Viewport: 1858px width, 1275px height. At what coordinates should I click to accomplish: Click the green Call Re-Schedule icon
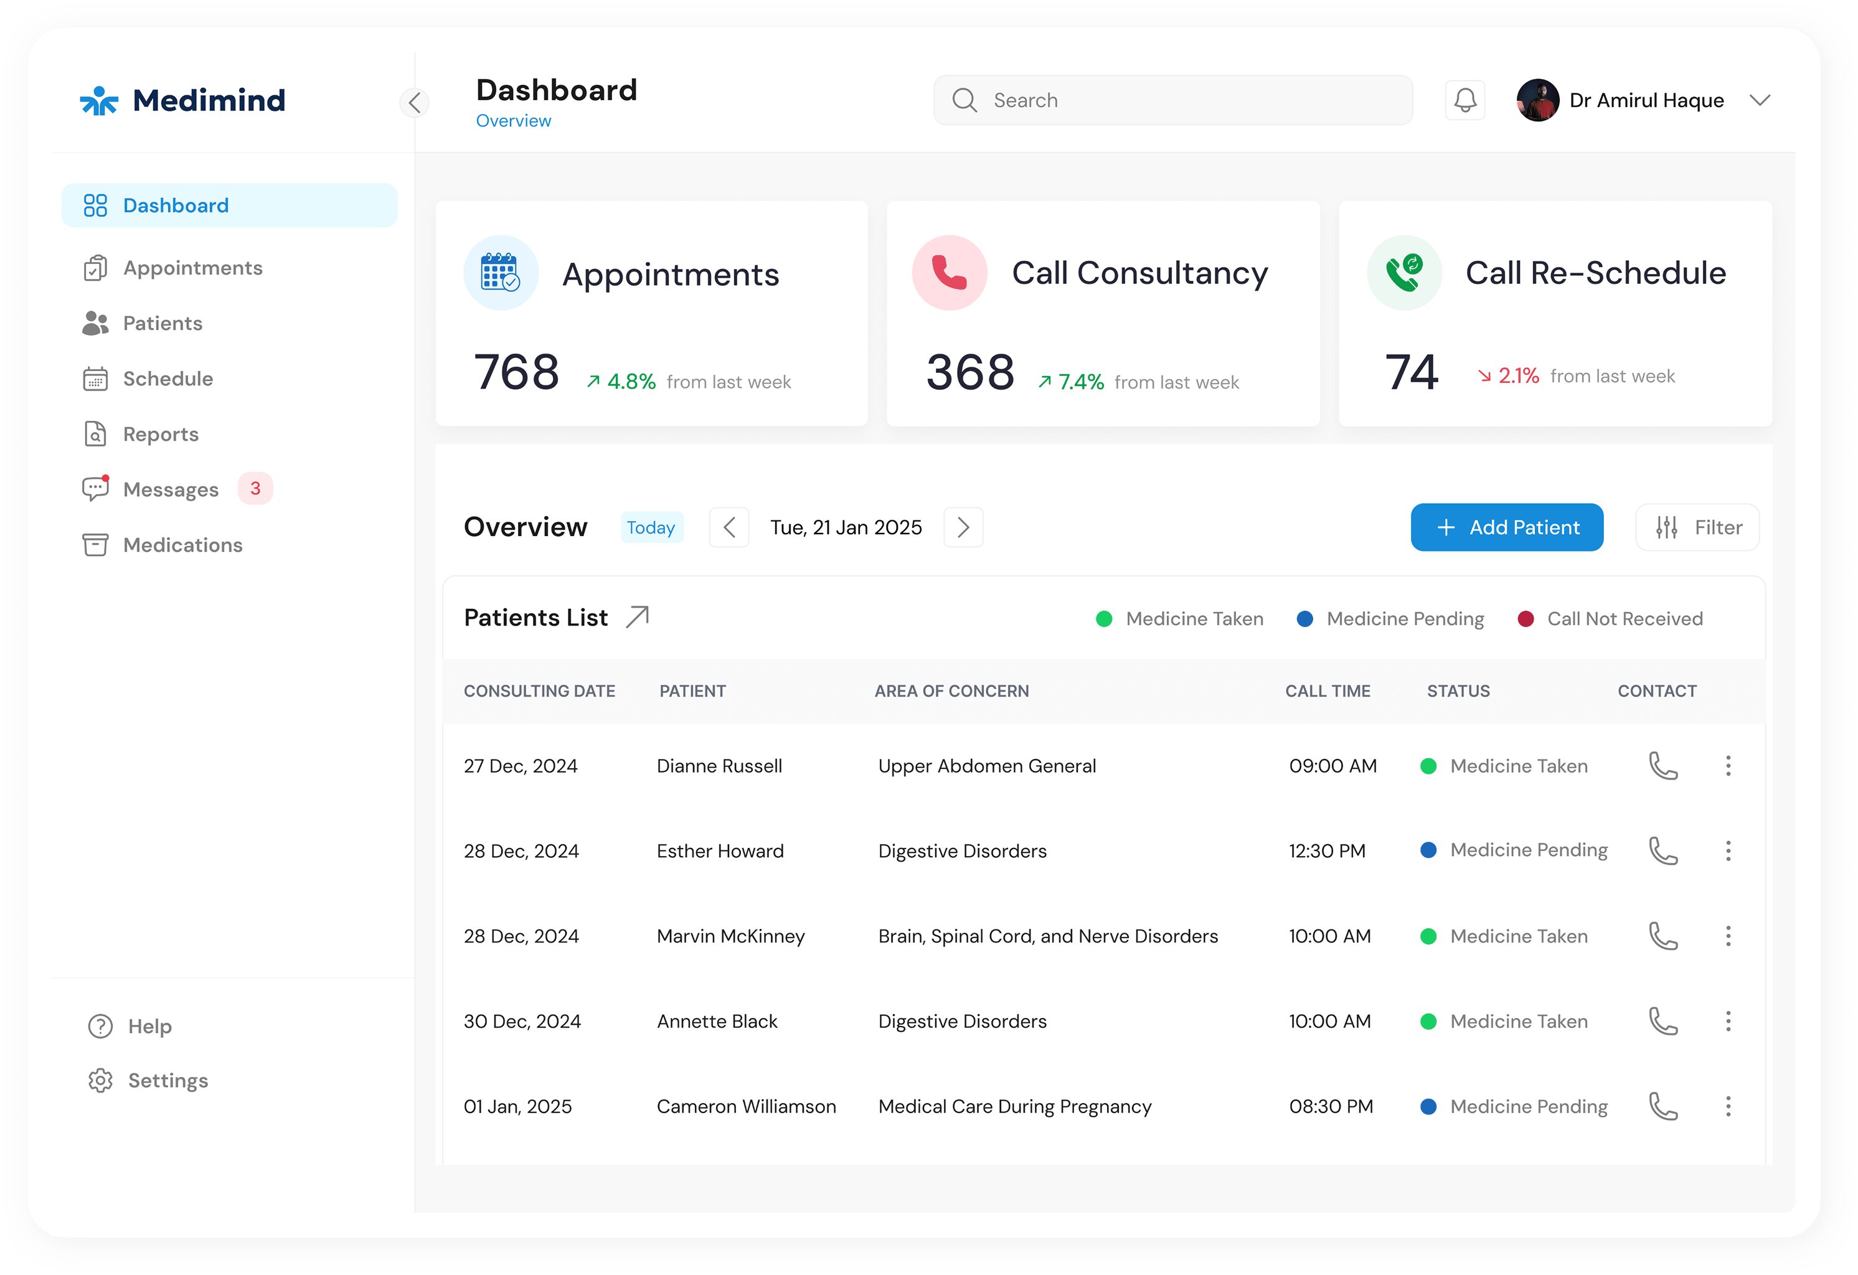point(1404,273)
